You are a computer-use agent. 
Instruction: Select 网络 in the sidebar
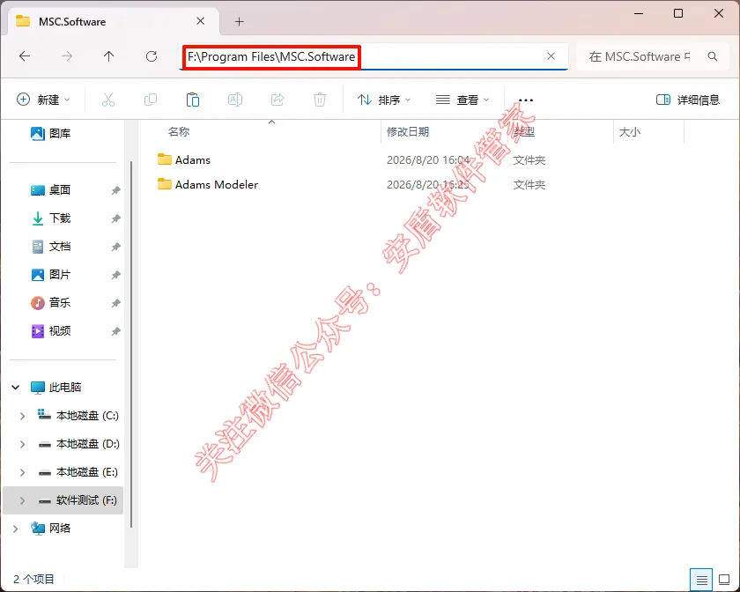coord(51,529)
